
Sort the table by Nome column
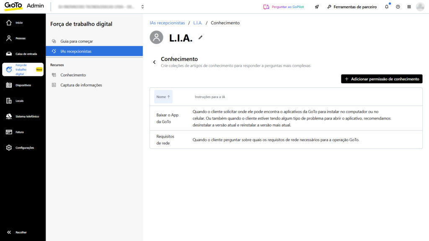pyautogui.click(x=163, y=97)
